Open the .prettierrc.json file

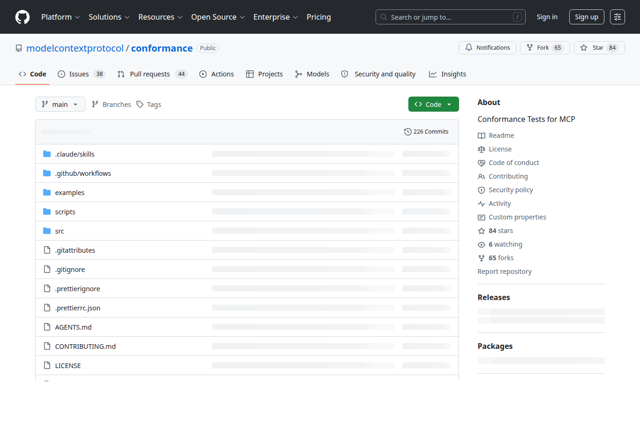[78, 308]
